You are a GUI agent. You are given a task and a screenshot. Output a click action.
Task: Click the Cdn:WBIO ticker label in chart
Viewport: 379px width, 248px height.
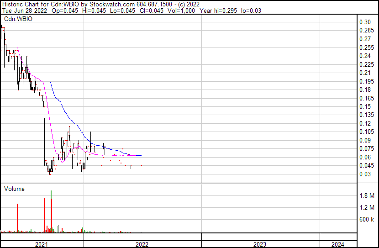(17, 19)
